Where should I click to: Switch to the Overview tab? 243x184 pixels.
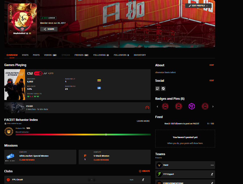click(12, 55)
